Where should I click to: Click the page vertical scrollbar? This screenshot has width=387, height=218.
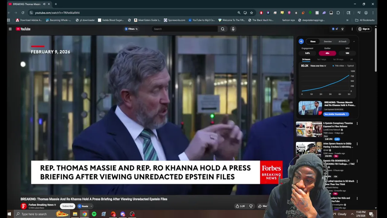(x=376, y=50)
